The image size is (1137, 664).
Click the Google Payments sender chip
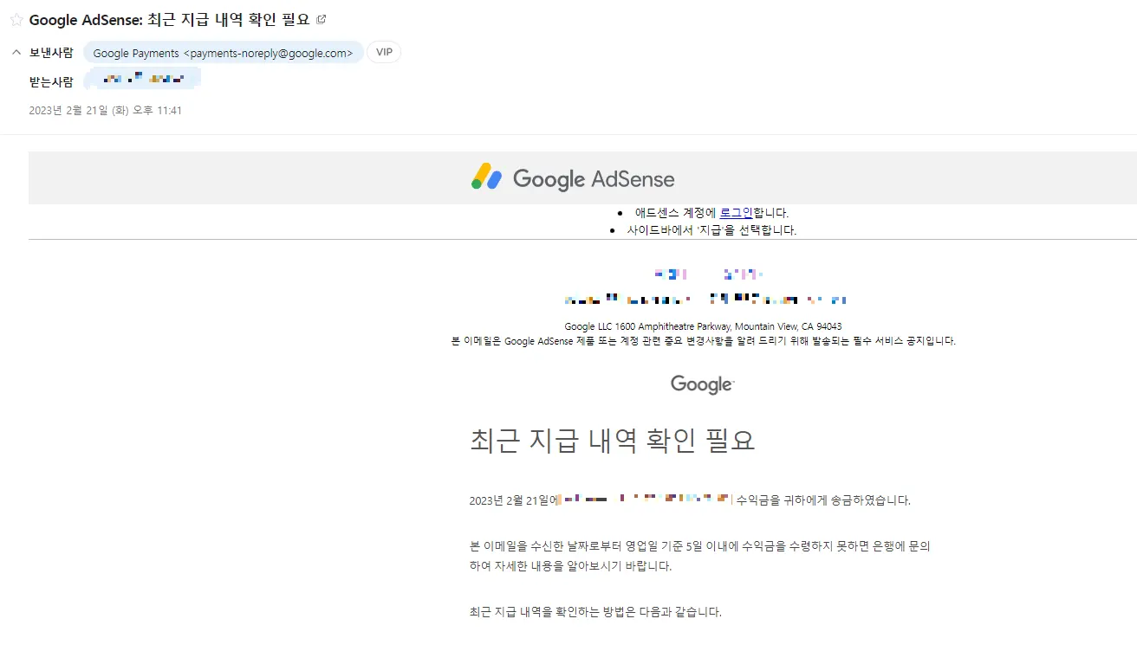point(223,53)
